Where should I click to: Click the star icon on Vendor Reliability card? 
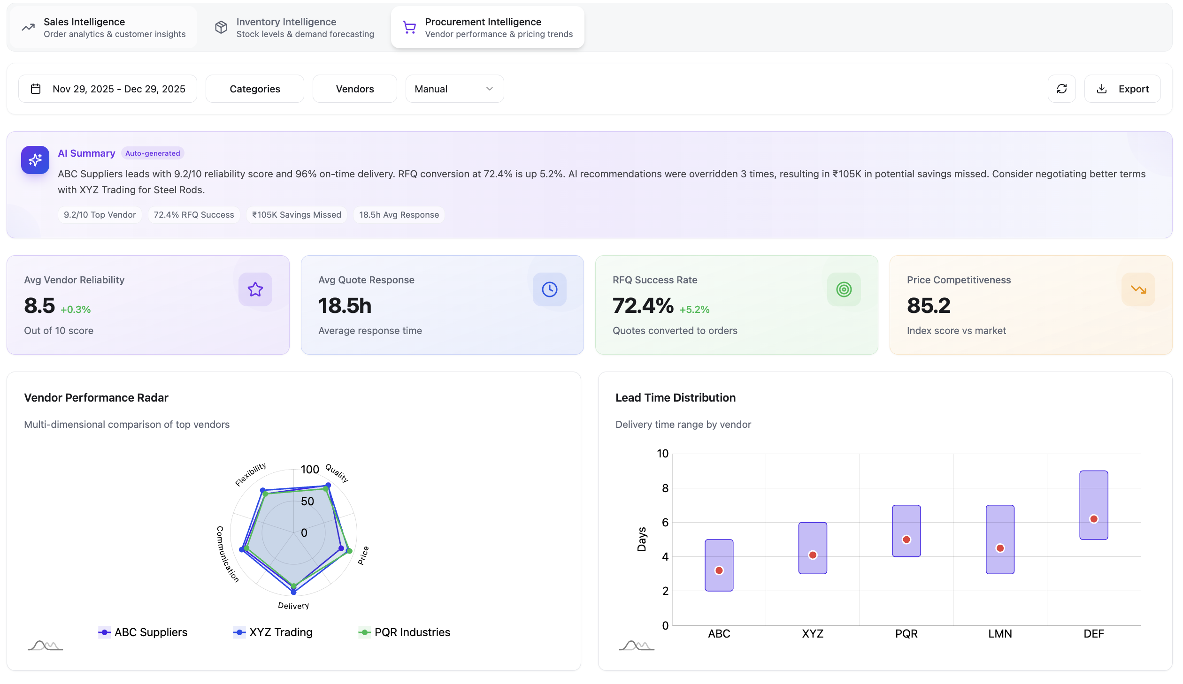click(255, 289)
